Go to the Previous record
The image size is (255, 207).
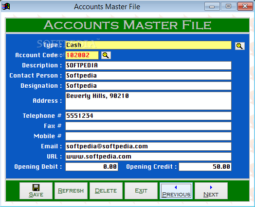point(176,191)
